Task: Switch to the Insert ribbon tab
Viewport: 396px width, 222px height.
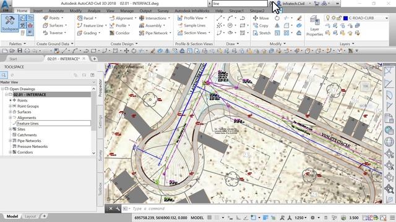Action: (x=38, y=11)
